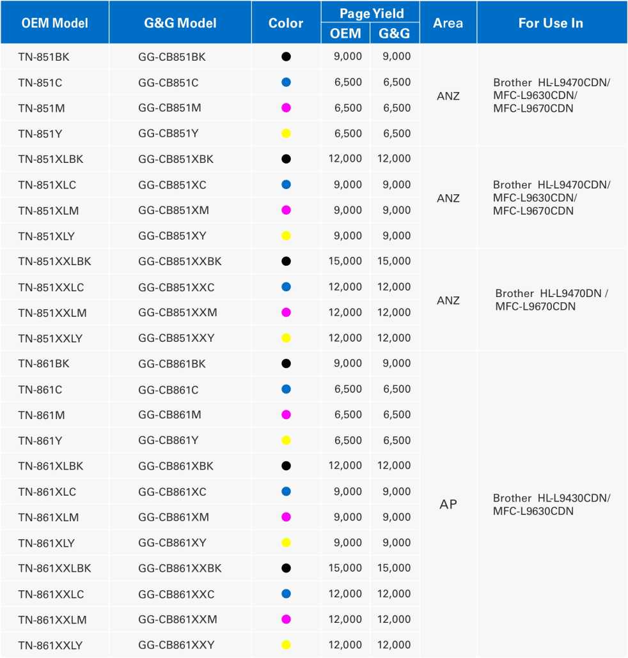Click the yellow dot in TN-851Y row
628x658 pixels.
point(286,134)
